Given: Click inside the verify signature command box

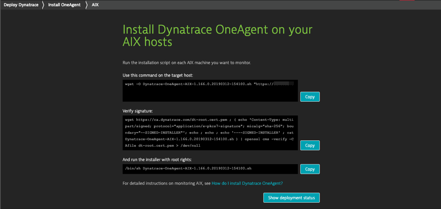Looking at the screenshot, I should (x=210, y=133).
